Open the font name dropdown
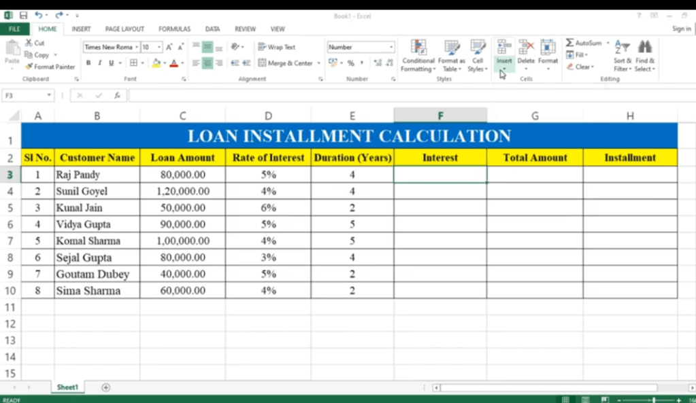Image resolution: width=696 pixels, height=403 pixels. point(136,48)
